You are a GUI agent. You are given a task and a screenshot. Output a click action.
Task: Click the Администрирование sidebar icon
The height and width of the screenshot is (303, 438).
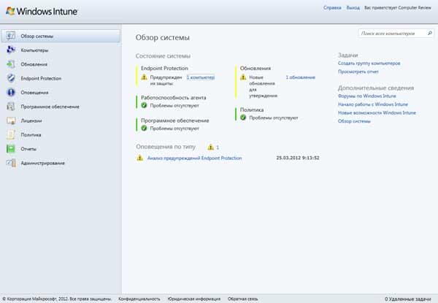tap(11, 163)
